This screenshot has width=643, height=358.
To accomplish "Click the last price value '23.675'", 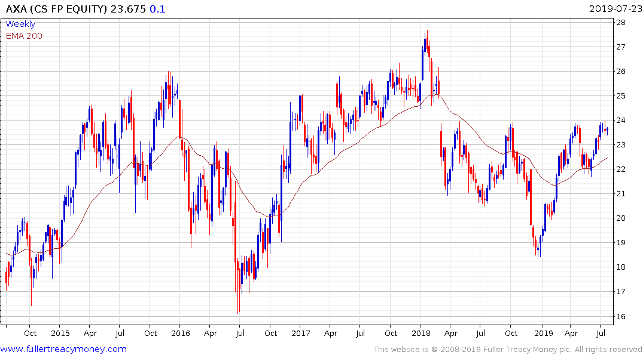I will [x=129, y=9].
